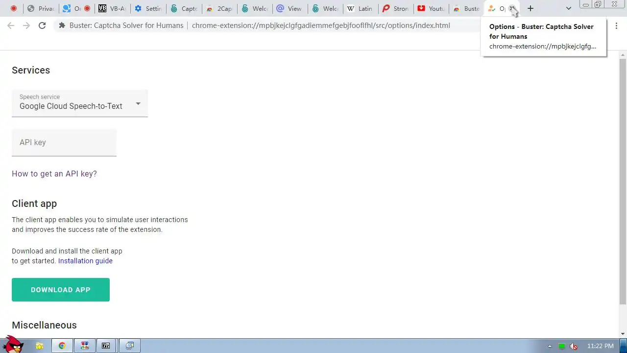The height and width of the screenshot is (353, 627).
Task: Click the page vertical scrollbar
Action: [623, 181]
